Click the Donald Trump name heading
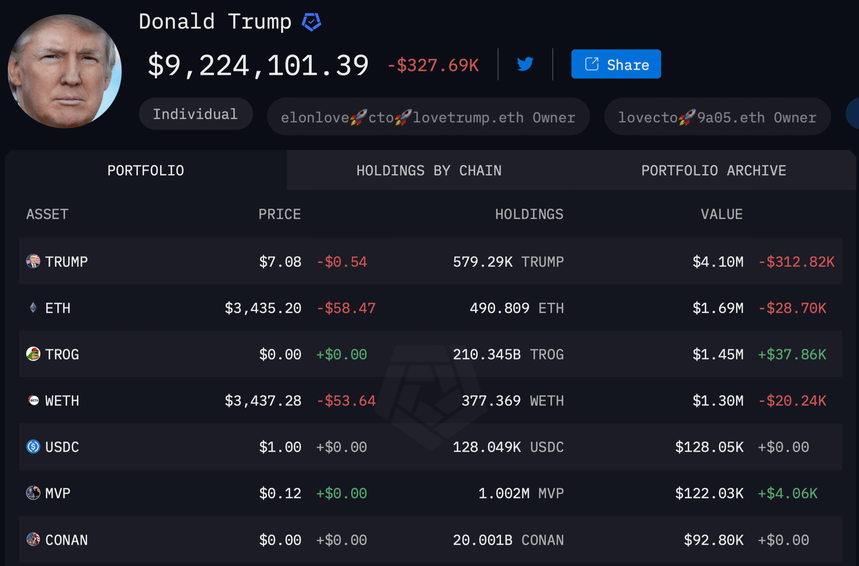This screenshot has width=859, height=566. click(x=215, y=21)
